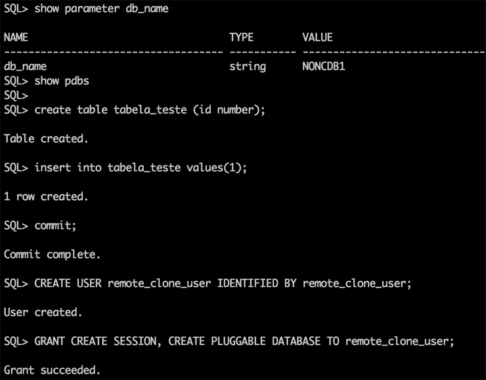The height and width of the screenshot is (380, 486).
Task: Click the db_name entry in the result row
Action: point(25,66)
